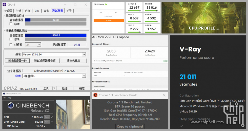
Task: Click the 确定 button
Action: tap(82, 88)
